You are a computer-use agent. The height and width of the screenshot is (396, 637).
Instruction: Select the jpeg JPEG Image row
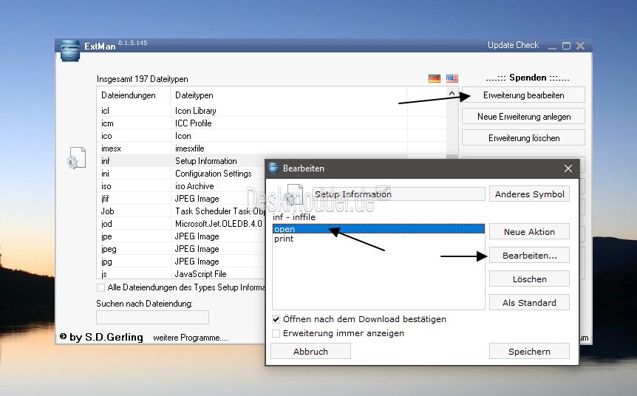coord(181,249)
